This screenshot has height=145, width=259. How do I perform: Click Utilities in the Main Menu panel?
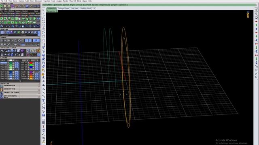[x=11, y=11]
